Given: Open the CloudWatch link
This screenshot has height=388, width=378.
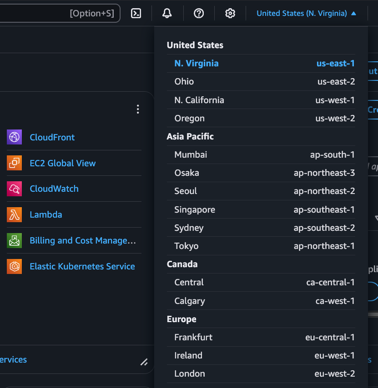Looking at the screenshot, I should click(54, 189).
